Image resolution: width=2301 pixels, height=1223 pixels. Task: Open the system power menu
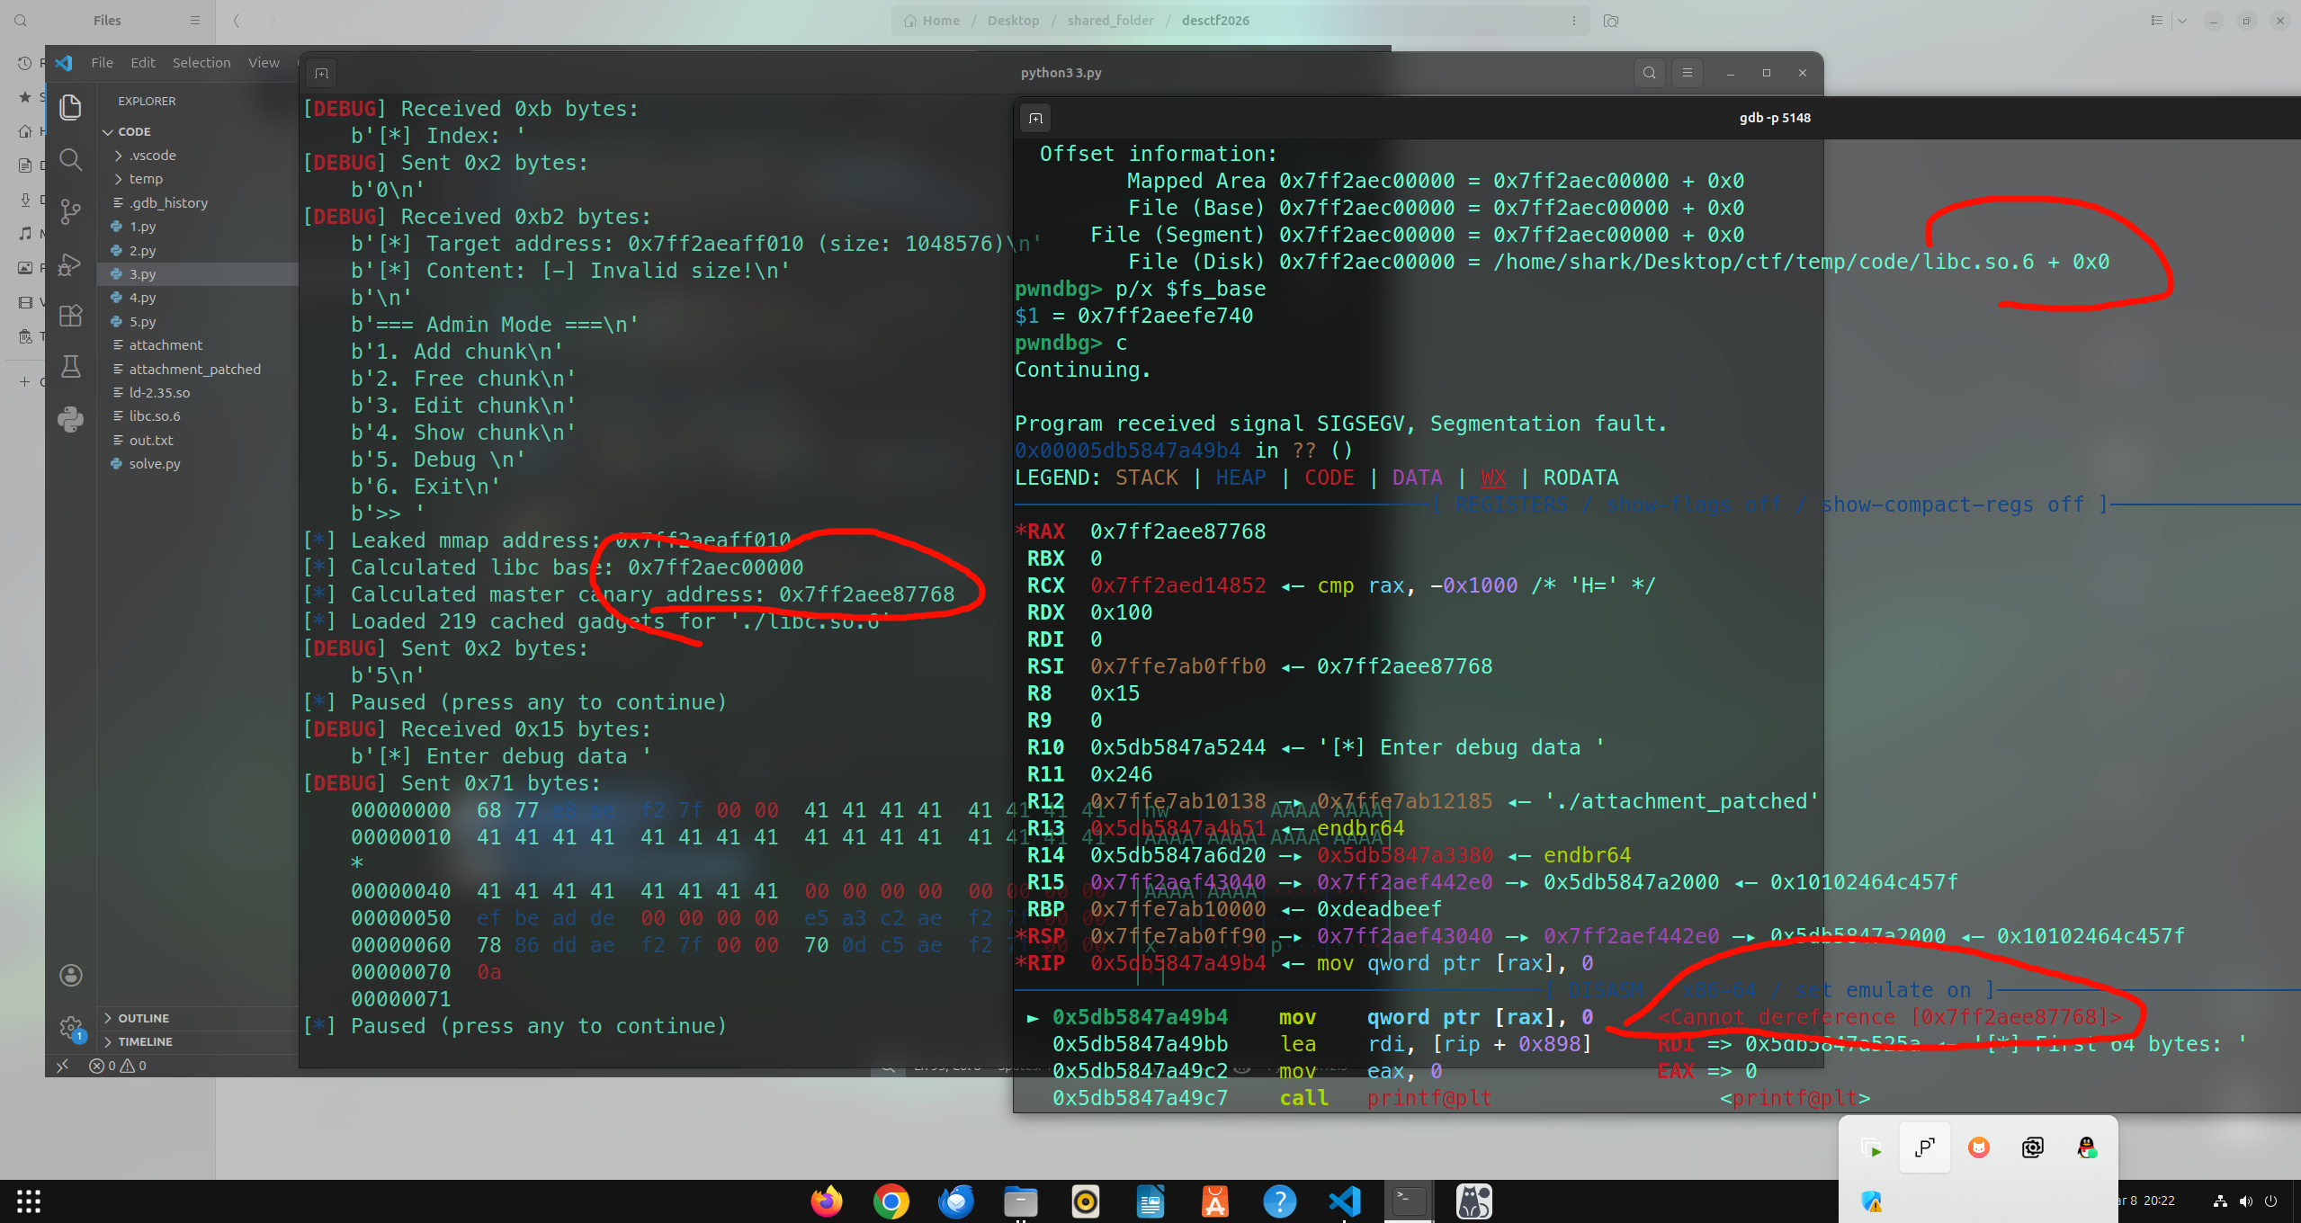(x=2271, y=1201)
